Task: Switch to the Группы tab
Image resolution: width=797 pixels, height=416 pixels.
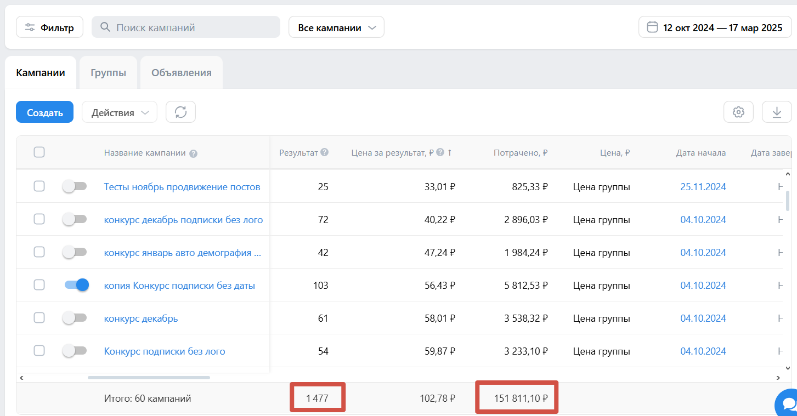Action: [x=108, y=73]
